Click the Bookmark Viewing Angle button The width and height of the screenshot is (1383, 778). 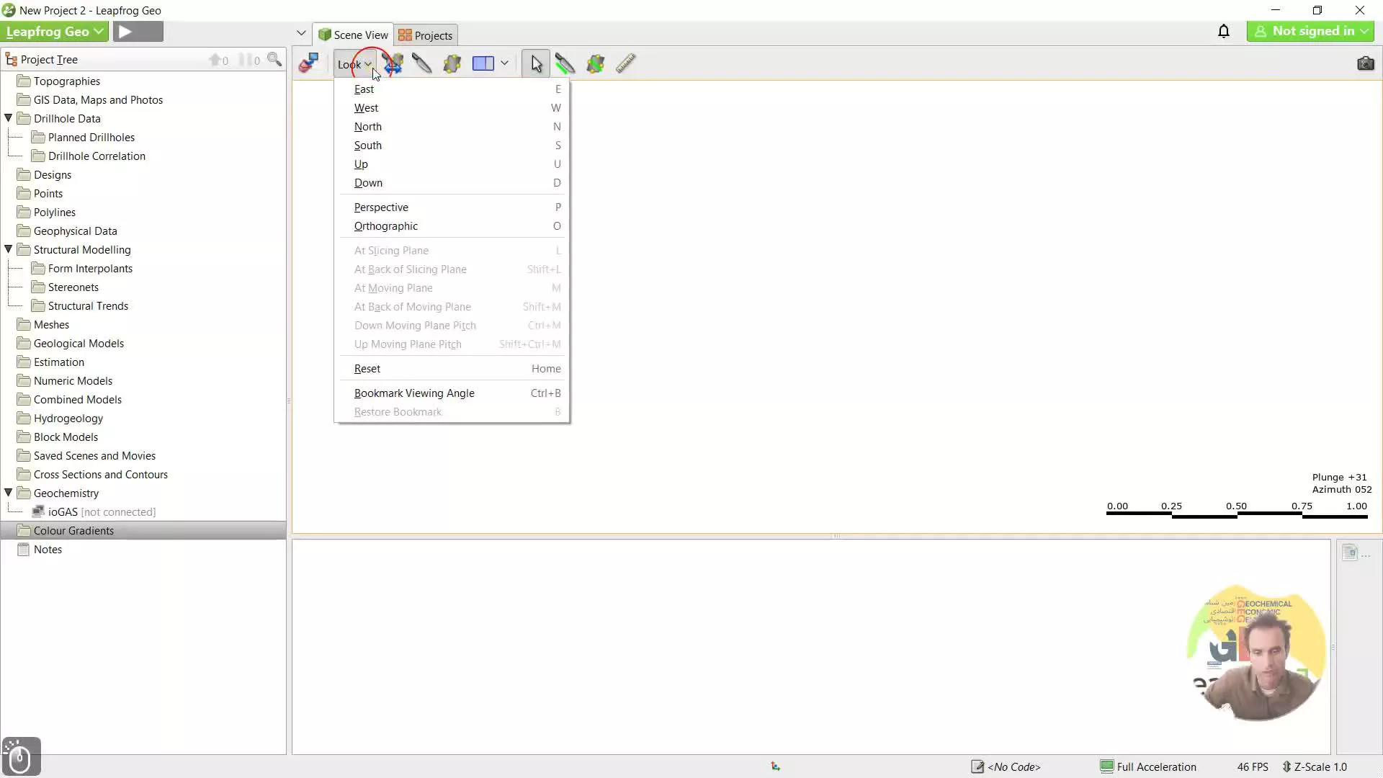[414, 393]
